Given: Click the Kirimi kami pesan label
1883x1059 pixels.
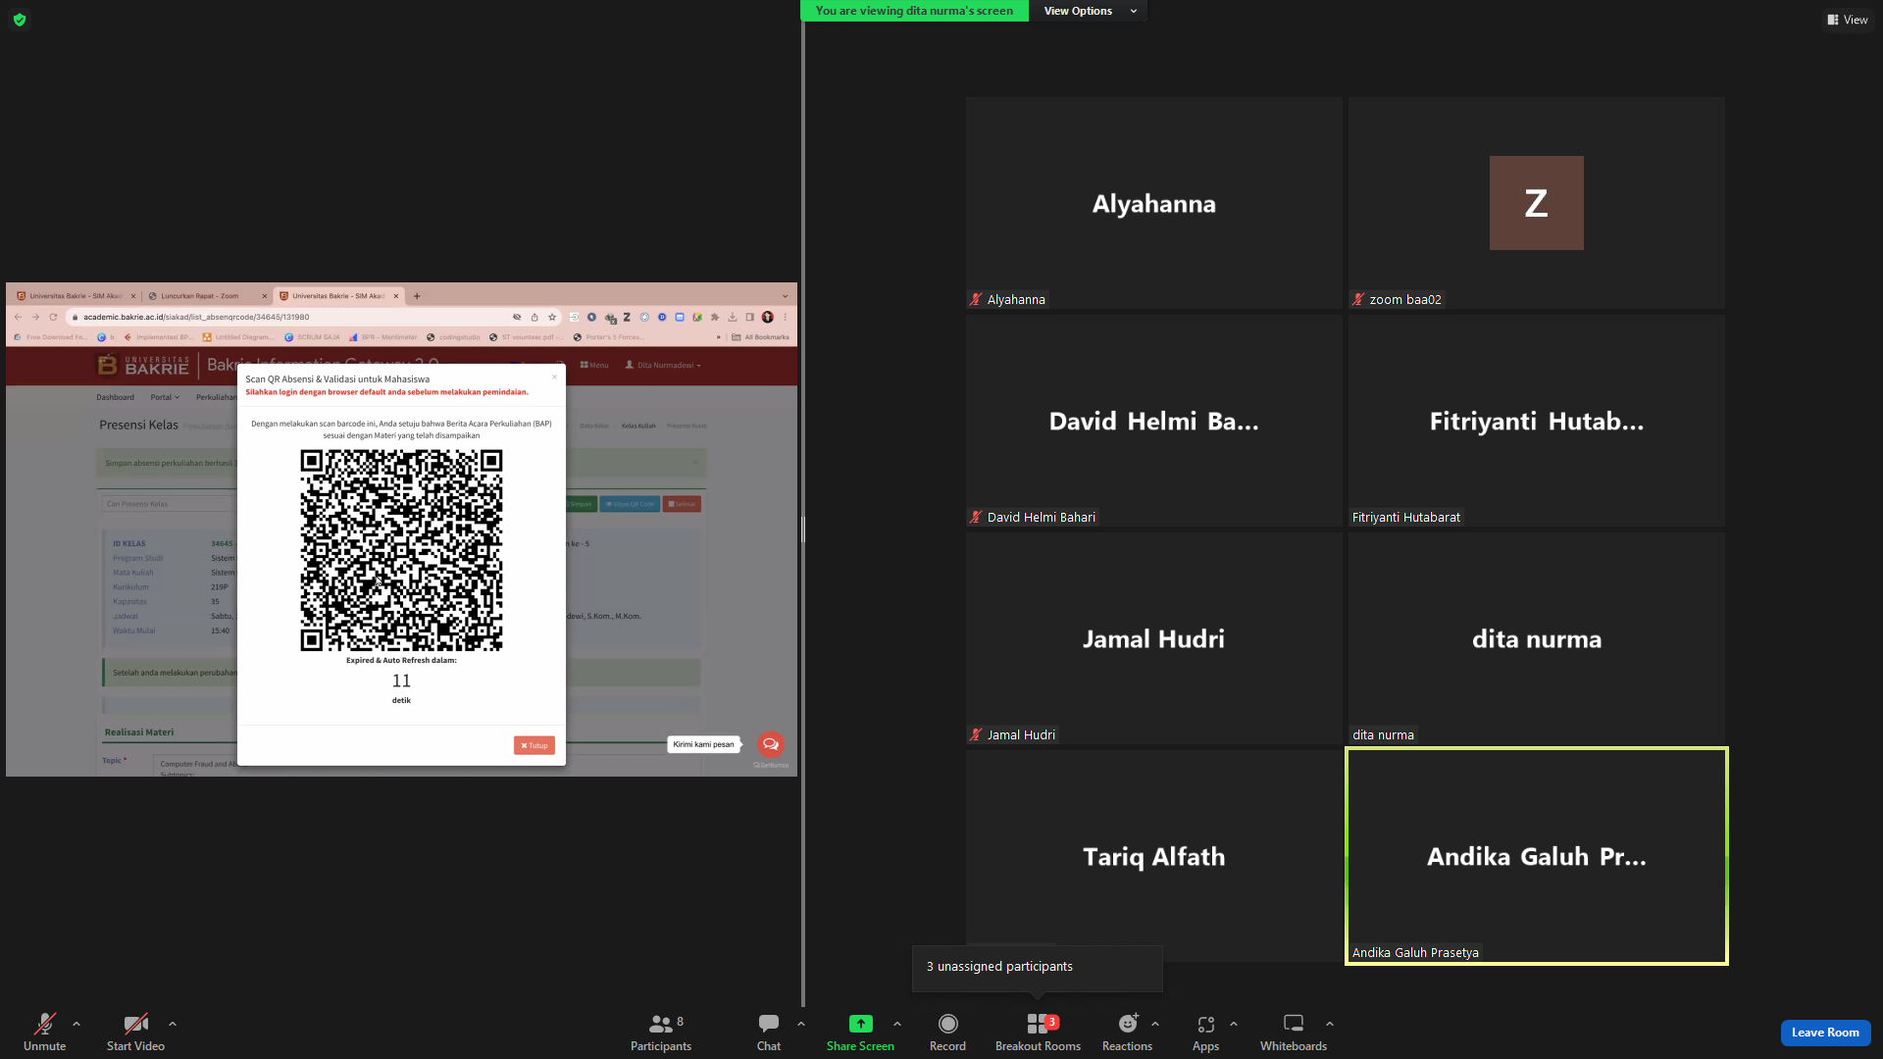Looking at the screenshot, I should (703, 744).
